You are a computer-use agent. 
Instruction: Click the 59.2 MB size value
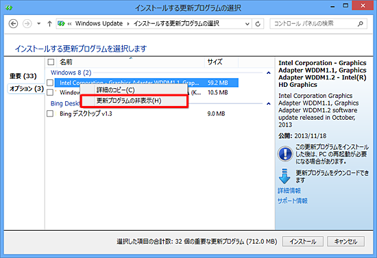pos(217,83)
